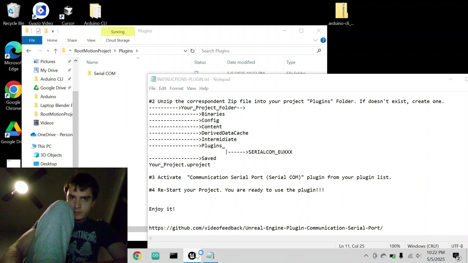Open the Explorer Help icon
This screenshot has width=468, height=263.
[323, 40]
